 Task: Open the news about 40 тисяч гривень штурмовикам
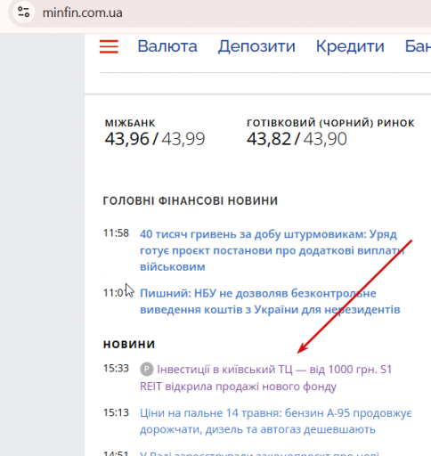[x=272, y=250]
